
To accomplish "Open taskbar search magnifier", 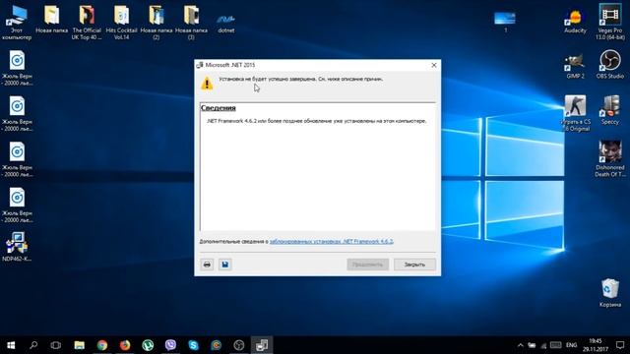I will (33, 345).
